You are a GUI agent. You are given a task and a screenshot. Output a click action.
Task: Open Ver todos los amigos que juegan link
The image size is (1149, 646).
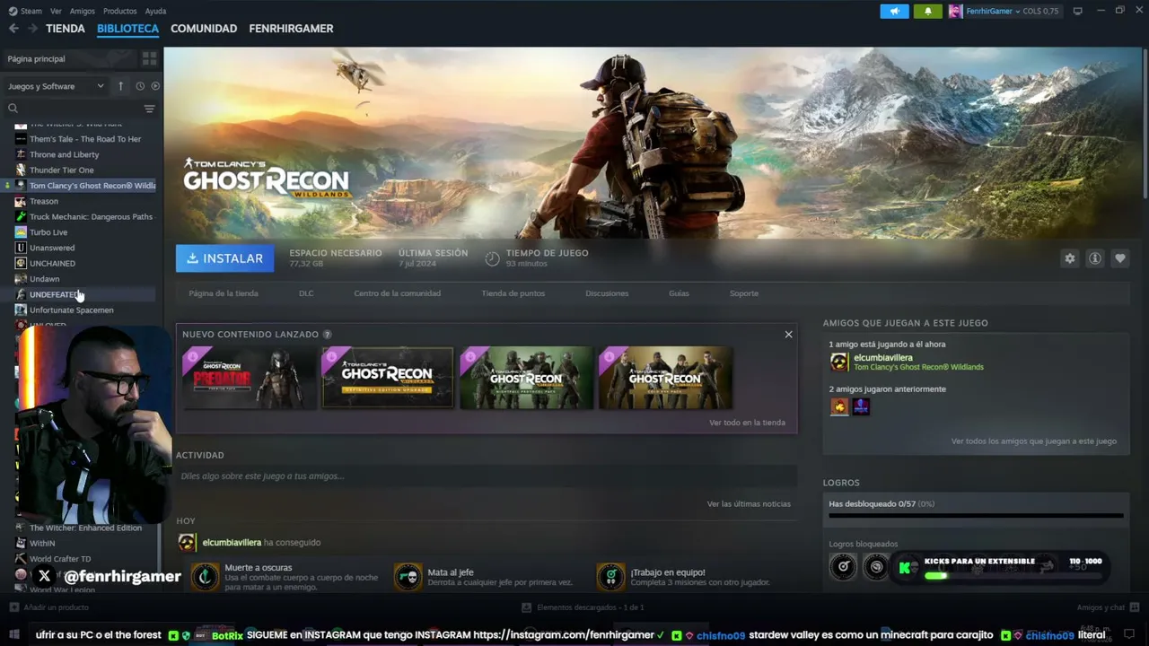pos(1034,441)
